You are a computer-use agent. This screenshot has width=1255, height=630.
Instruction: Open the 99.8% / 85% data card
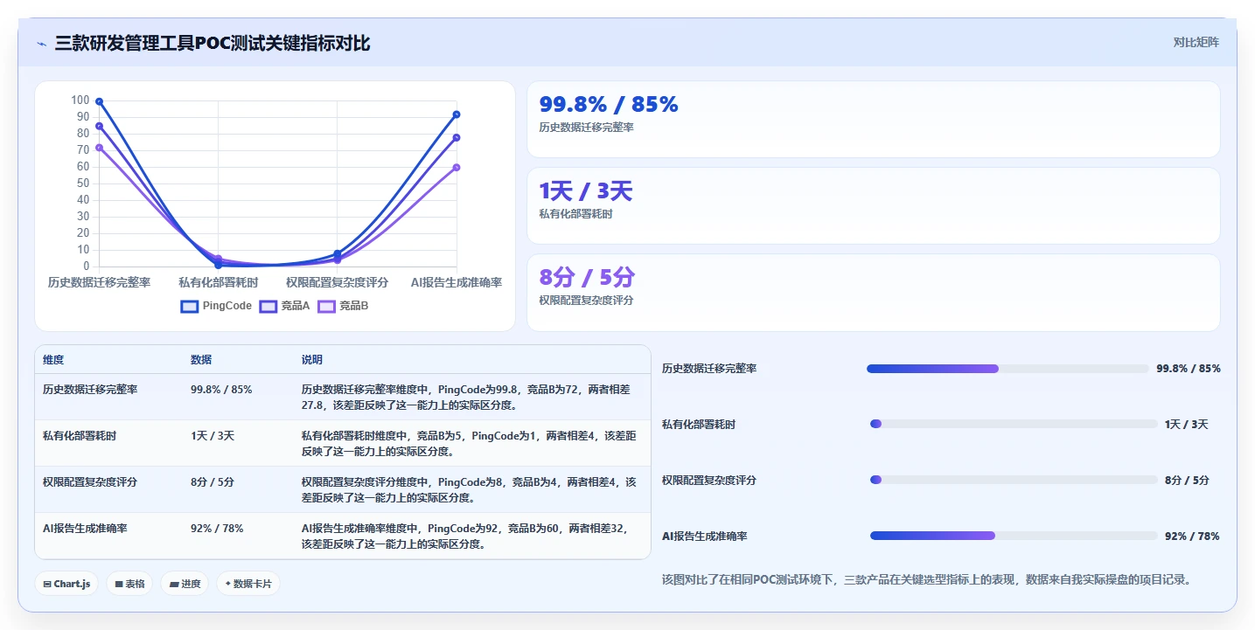point(873,120)
